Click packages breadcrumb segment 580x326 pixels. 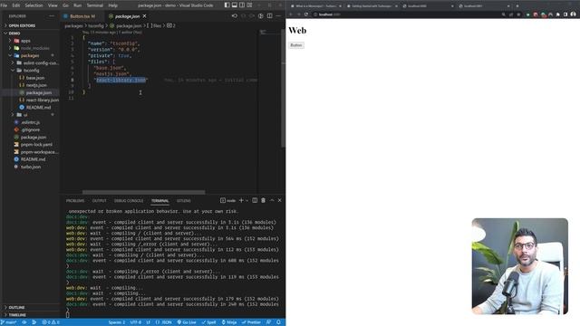(x=73, y=26)
